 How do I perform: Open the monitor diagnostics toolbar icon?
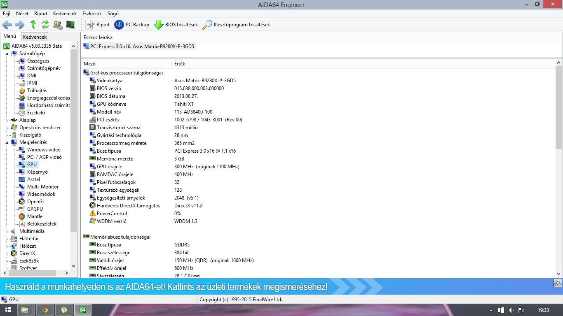click(70, 25)
